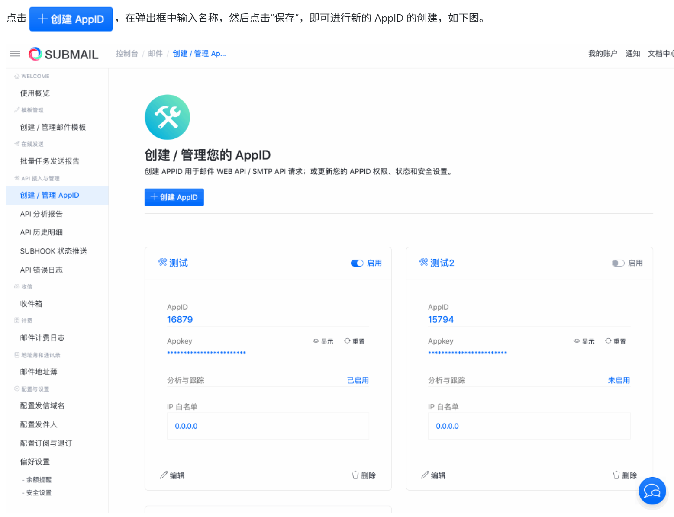Go to 控制台 breadcrumb link
Screen dimensions: 674x517
click(127, 54)
